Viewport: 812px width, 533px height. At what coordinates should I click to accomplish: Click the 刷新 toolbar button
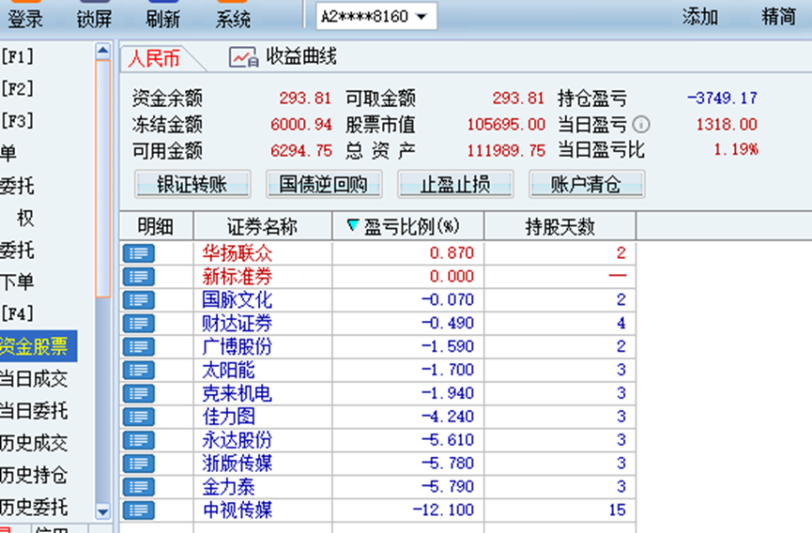coord(163,18)
